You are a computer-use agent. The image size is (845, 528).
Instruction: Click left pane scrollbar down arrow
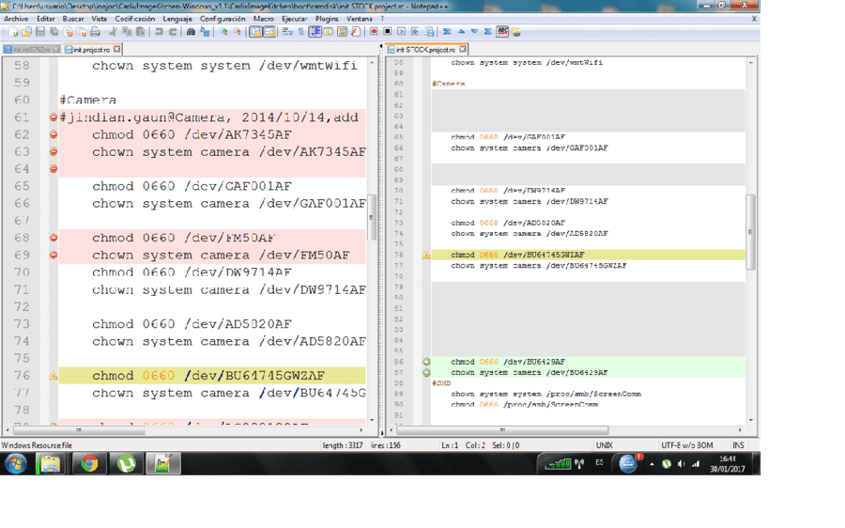click(372, 420)
